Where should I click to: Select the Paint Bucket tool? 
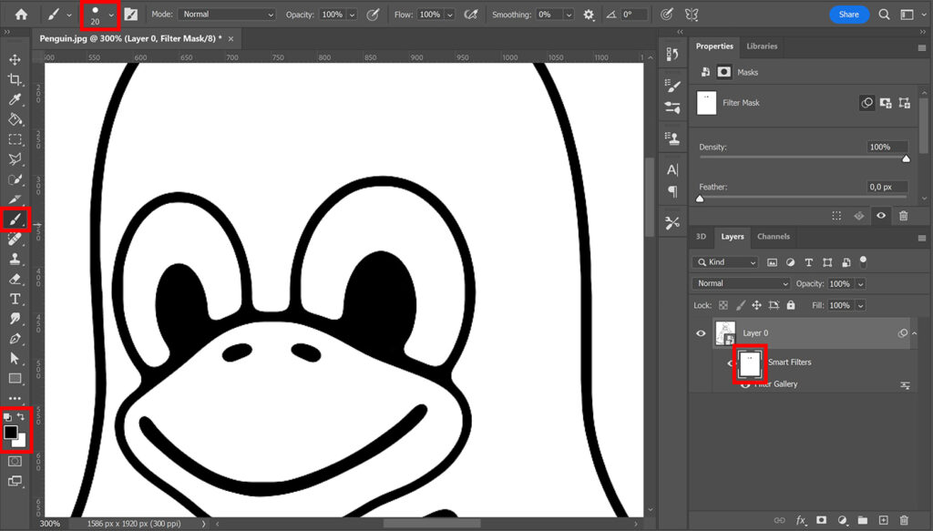[15, 119]
